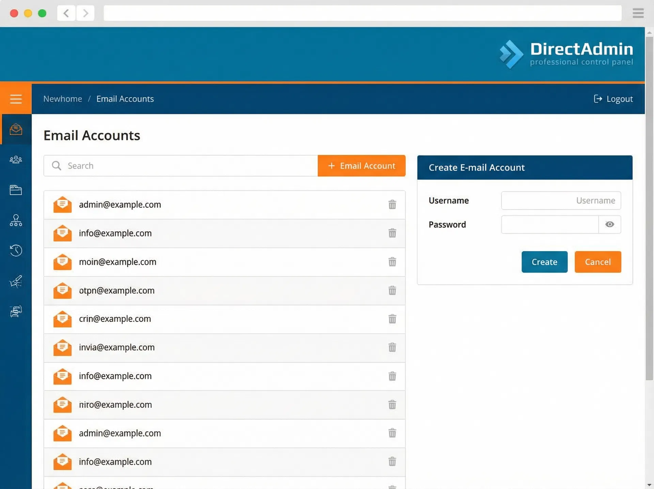Open the user hierarchy sidebar icon
The width and height of the screenshot is (654, 489).
pyautogui.click(x=16, y=220)
